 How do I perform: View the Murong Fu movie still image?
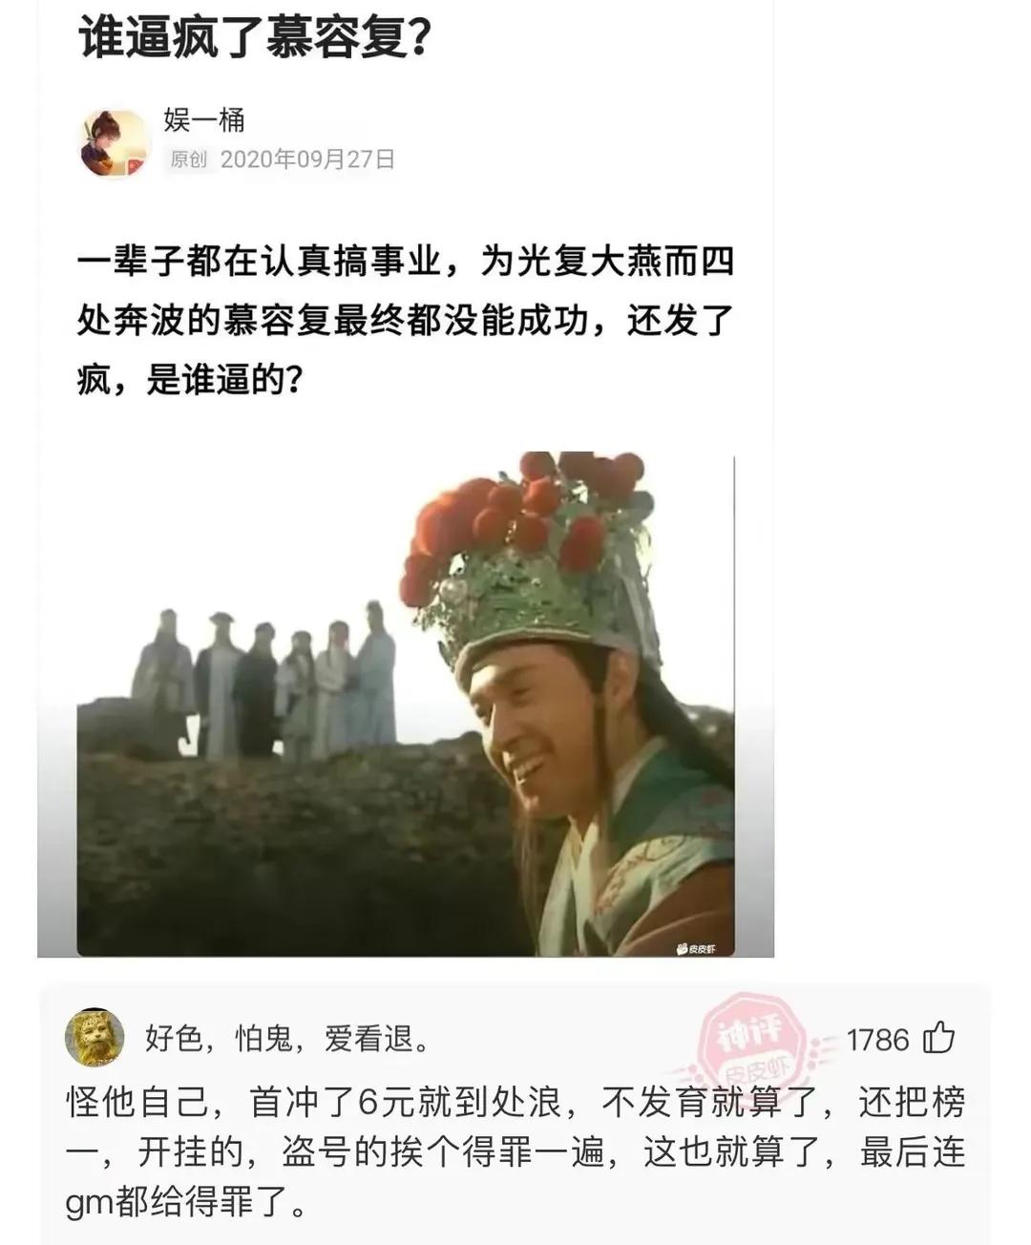pos(406,704)
